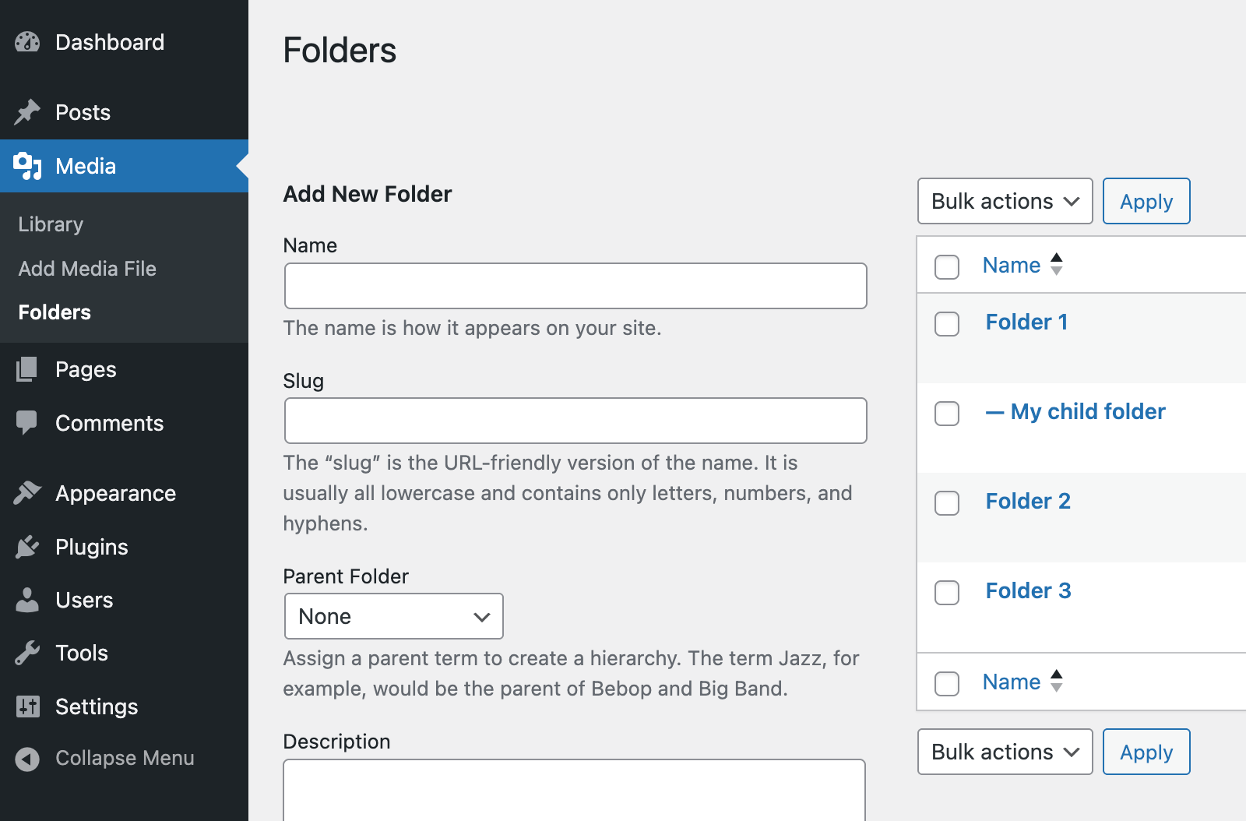The width and height of the screenshot is (1246, 821).
Task: Click the Collapse Menu arrow icon
Action: pos(26,758)
